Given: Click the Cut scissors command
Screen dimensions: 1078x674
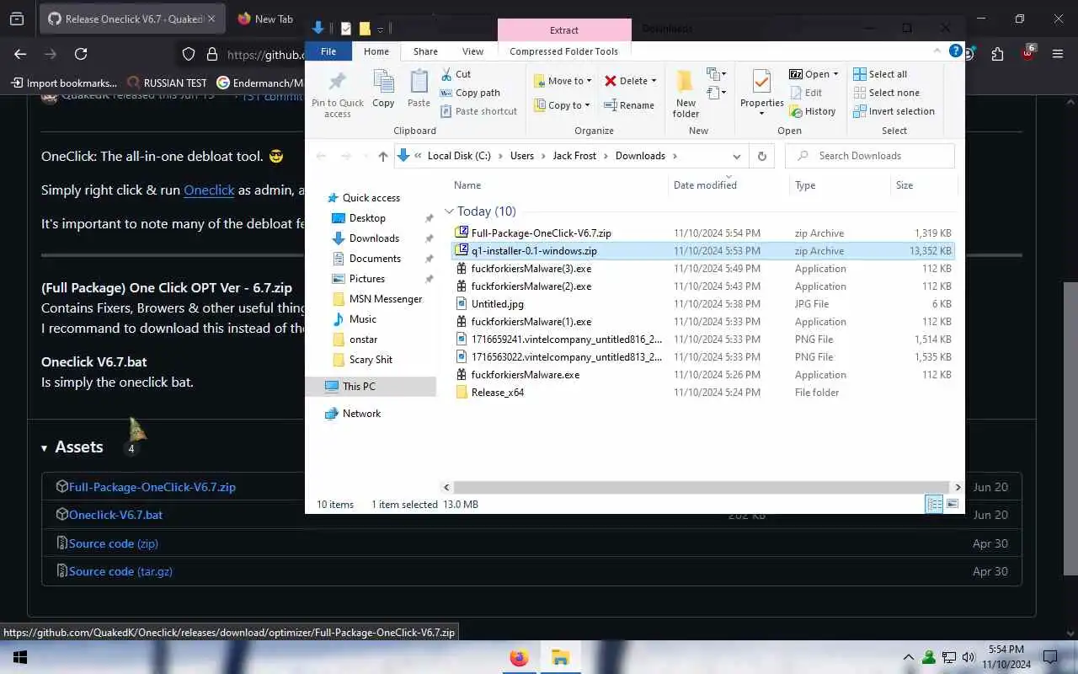Looking at the screenshot, I should pos(456,74).
